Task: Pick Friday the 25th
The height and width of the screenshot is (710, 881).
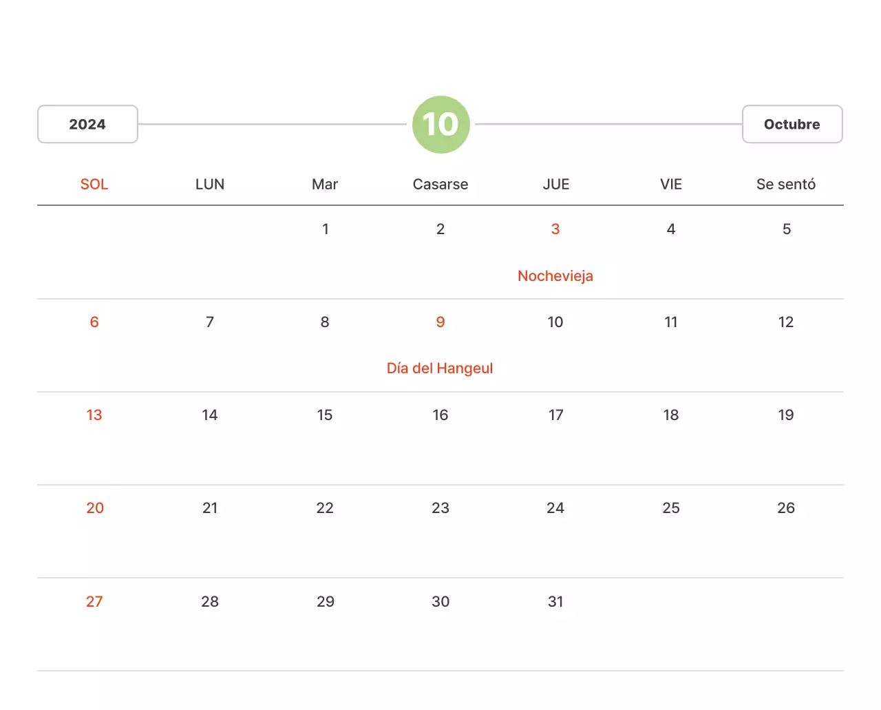Action: 671,508
